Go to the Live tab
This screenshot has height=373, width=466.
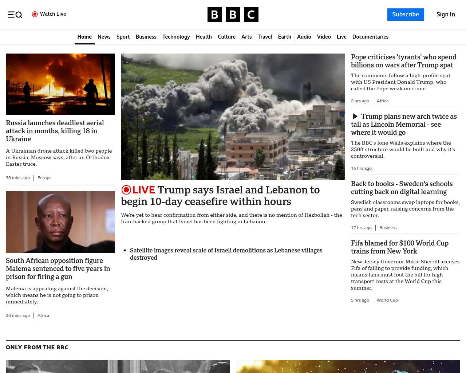[341, 37]
